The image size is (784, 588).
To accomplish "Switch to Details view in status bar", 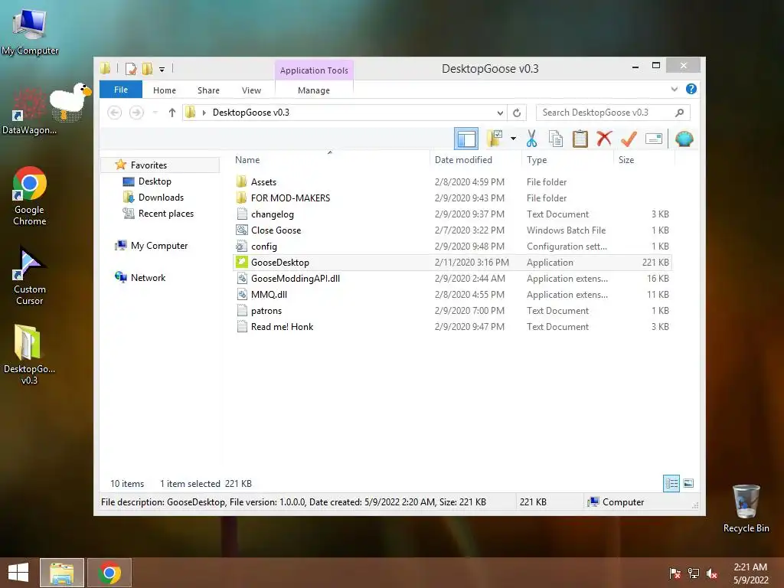I will [x=671, y=483].
